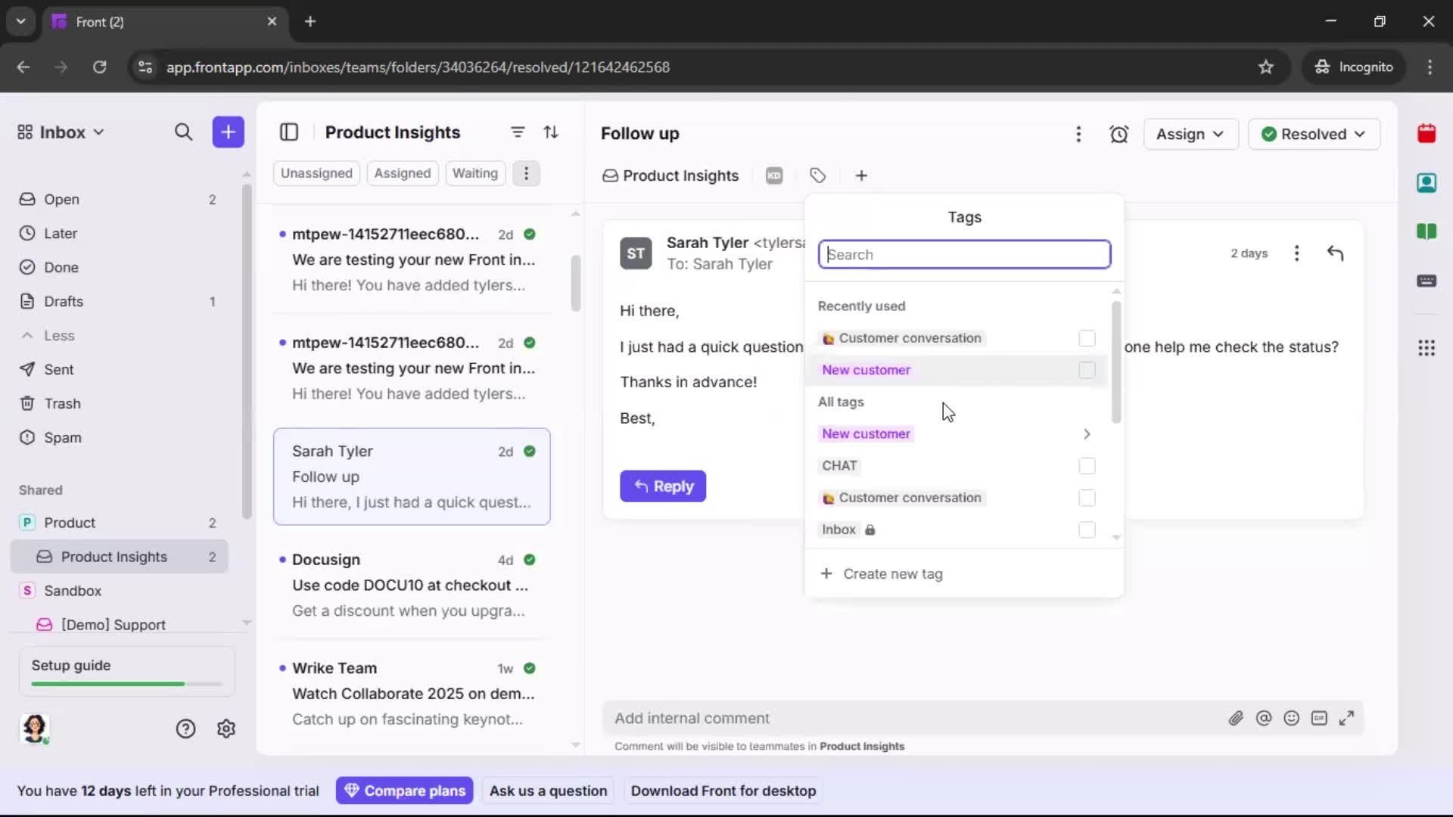This screenshot has width=1453, height=817.
Task: Open the contact details icon in right sidebar
Action: [1428, 183]
